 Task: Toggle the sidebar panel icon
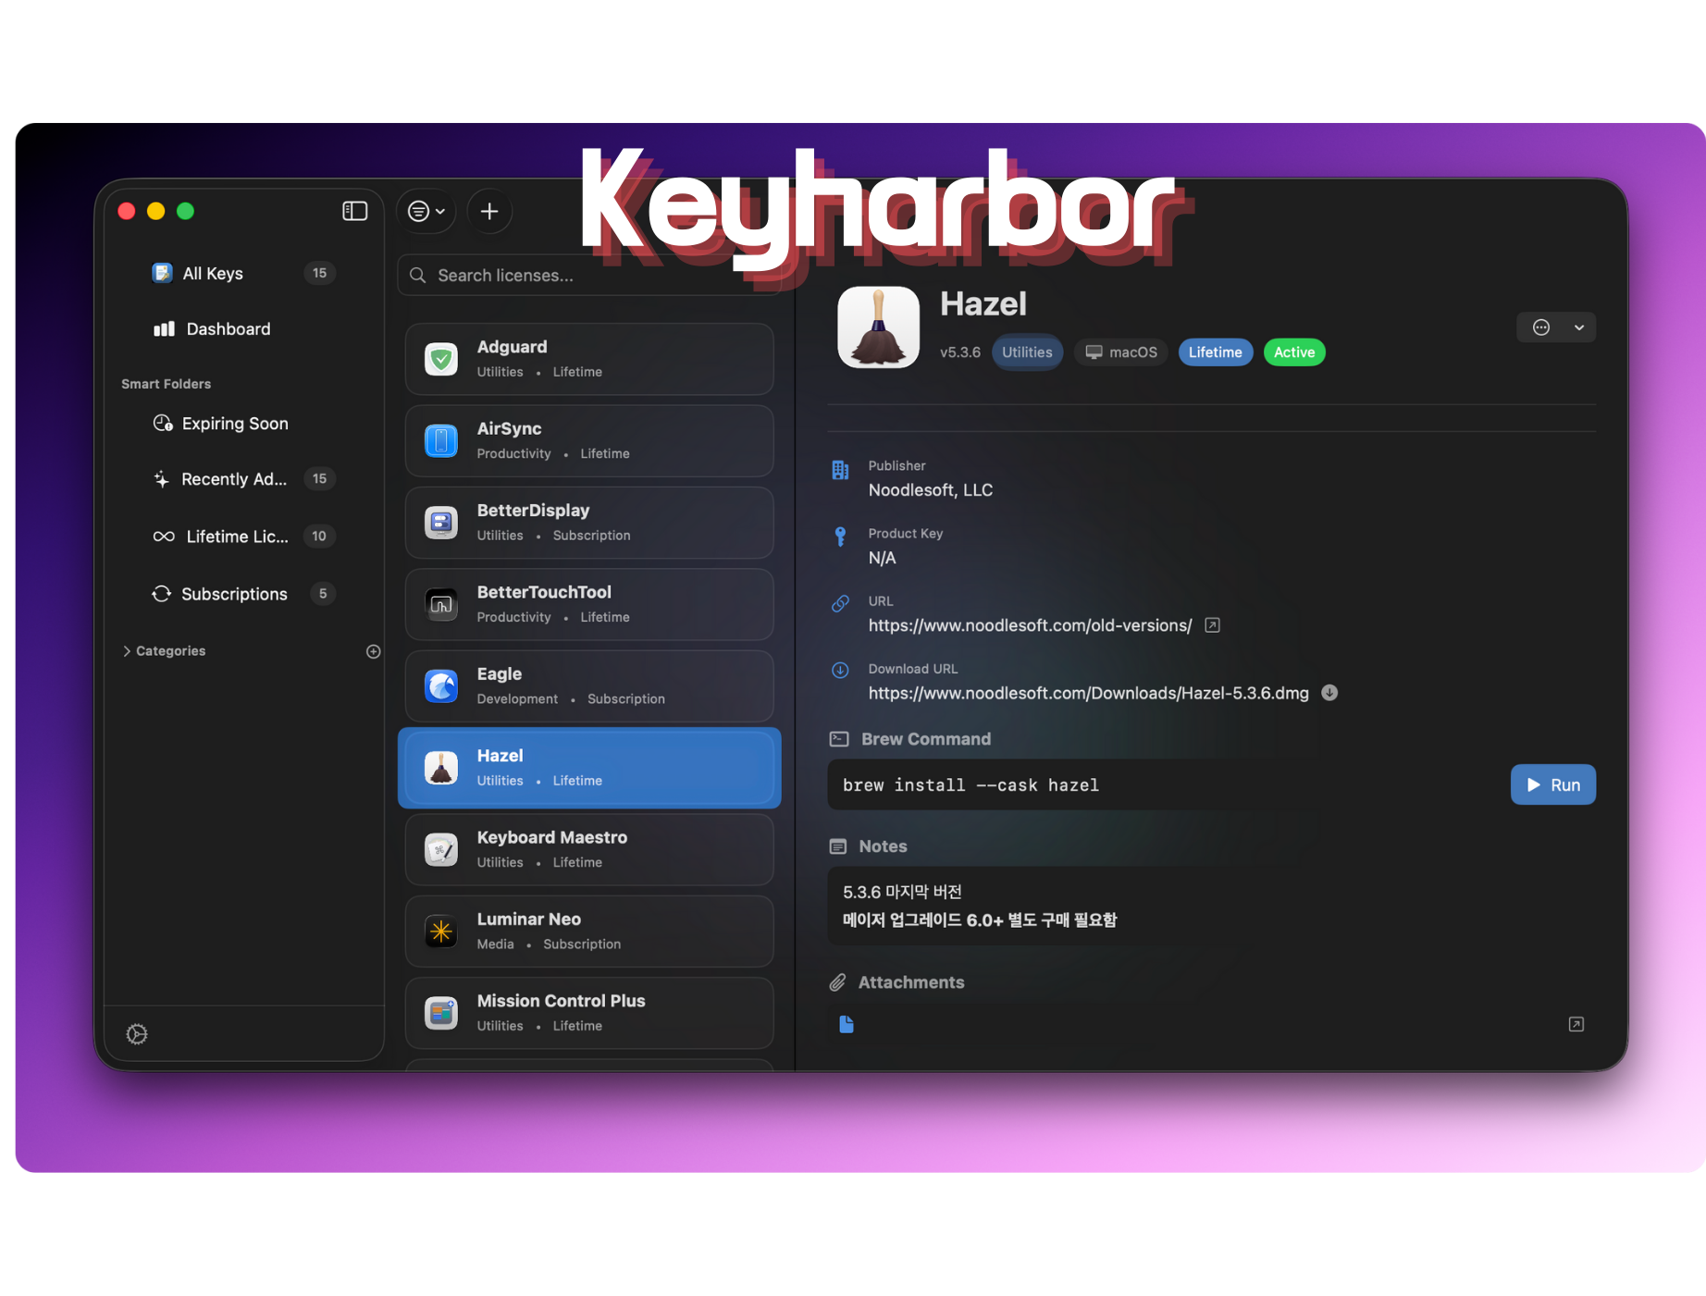[355, 211]
